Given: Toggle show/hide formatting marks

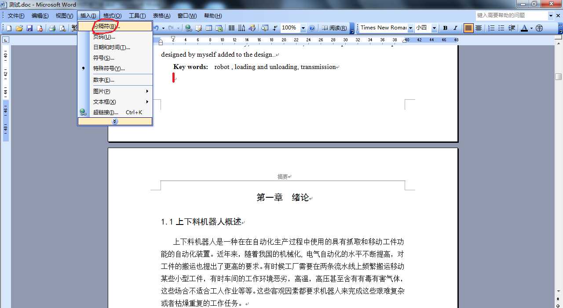Looking at the screenshot, I should pos(275,28).
